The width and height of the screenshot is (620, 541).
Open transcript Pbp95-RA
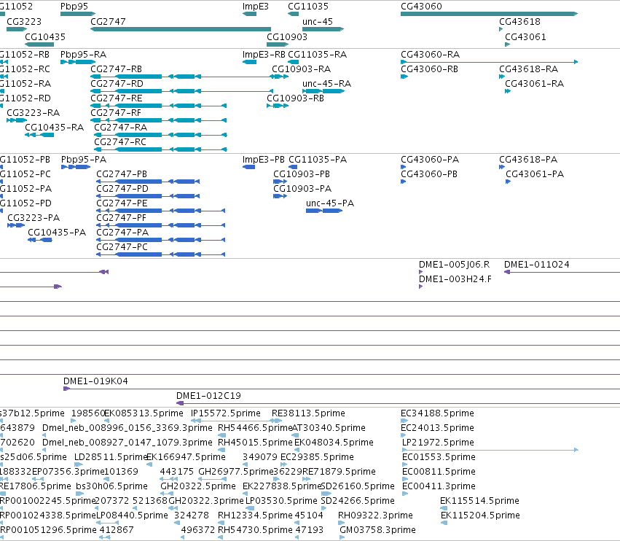point(84,55)
